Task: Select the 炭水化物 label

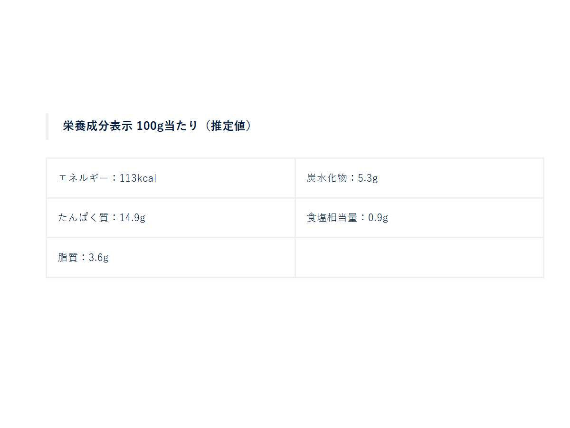Action: pyautogui.click(x=327, y=178)
